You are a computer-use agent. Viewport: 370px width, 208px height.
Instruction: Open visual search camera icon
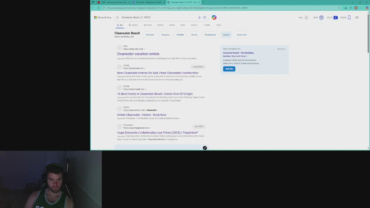click(205, 17)
